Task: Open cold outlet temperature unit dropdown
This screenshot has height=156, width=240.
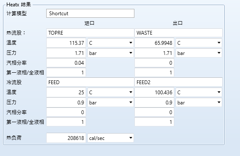Action: click(x=199, y=92)
